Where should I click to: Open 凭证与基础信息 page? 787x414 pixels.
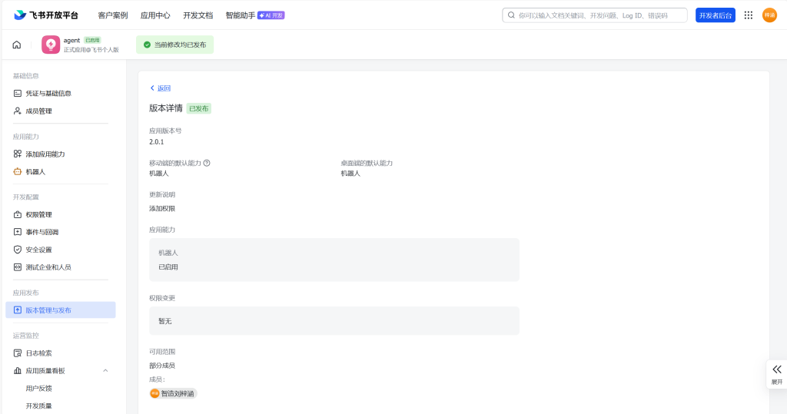(48, 93)
